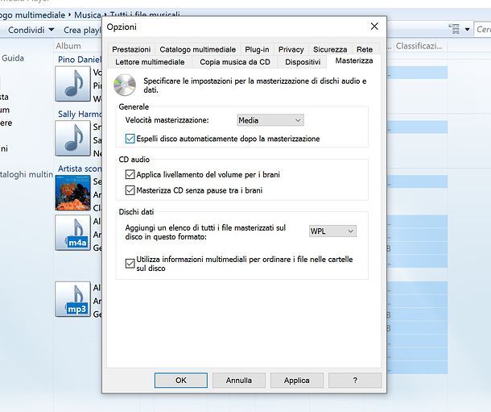This screenshot has height=412, width=491.
Task: Click the view options icon in toolbar
Action: [x=454, y=29]
